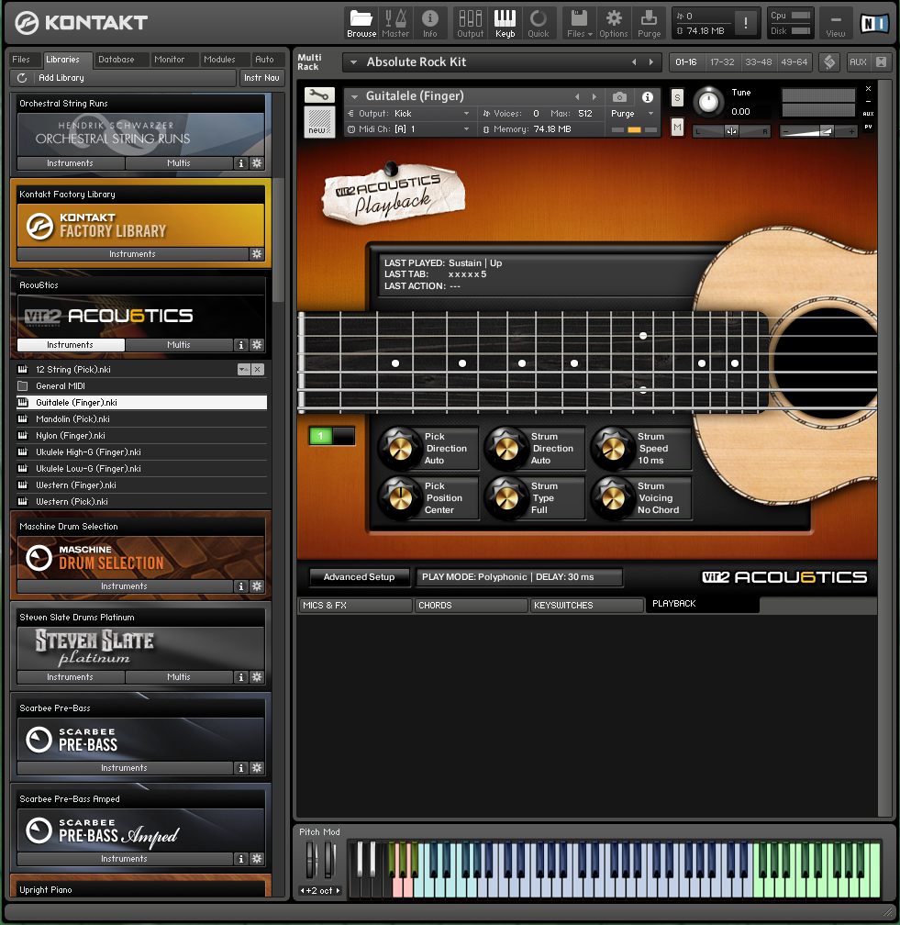Viewport: 900px width, 925px height.
Task: Click the global Purge icon
Action: tap(649, 24)
